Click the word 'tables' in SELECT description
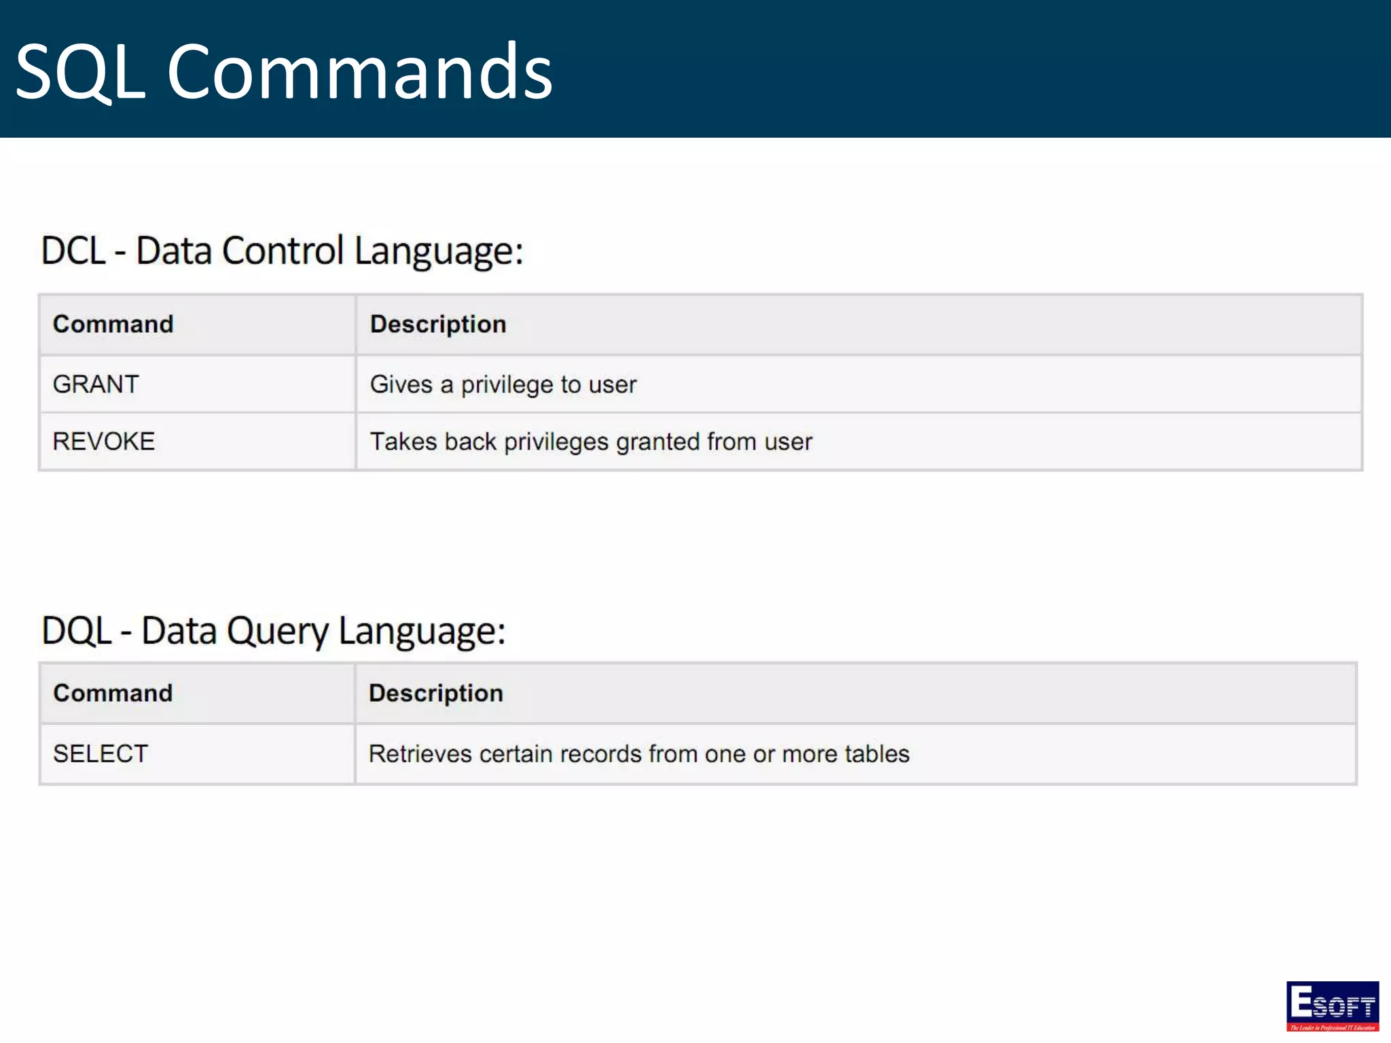Screen dimensions: 1391x1043 click(x=877, y=754)
